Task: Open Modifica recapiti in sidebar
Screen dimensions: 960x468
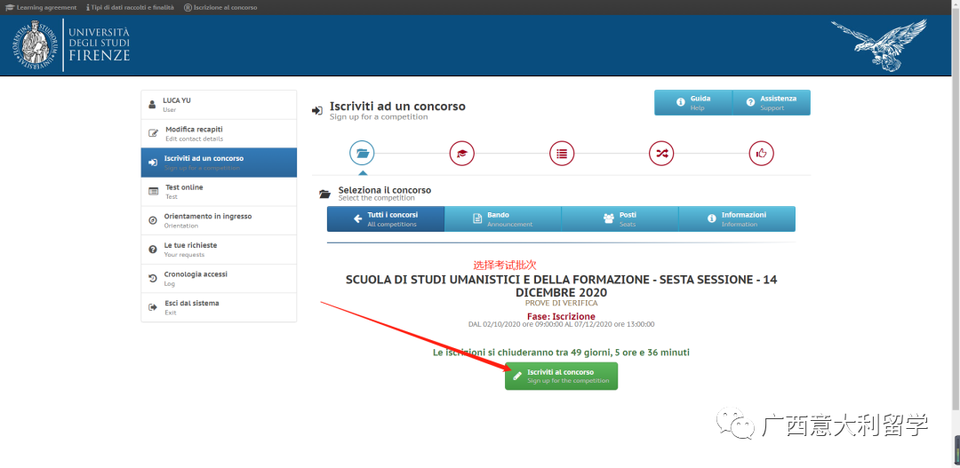Action: (x=219, y=133)
